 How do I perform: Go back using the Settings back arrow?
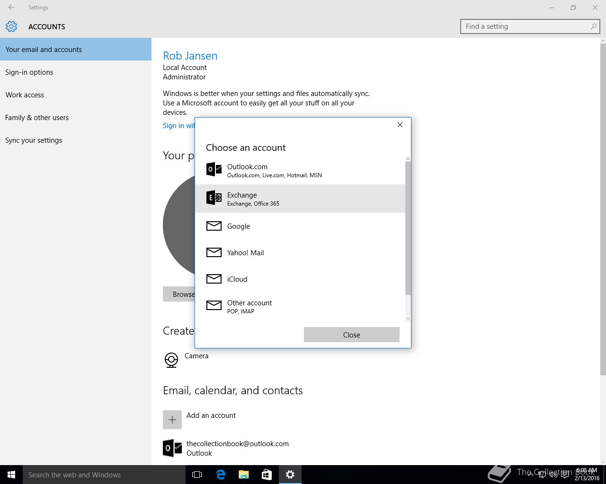pyautogui.click(x=11, y=8)
